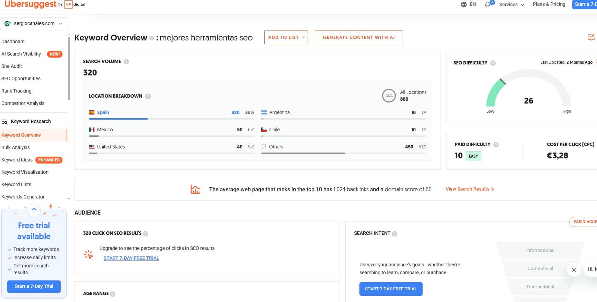Image resolution: width=597 pixels, height=302 pixels.
Task: Open Keyword Ideas
Action: [x=17, y=160]
